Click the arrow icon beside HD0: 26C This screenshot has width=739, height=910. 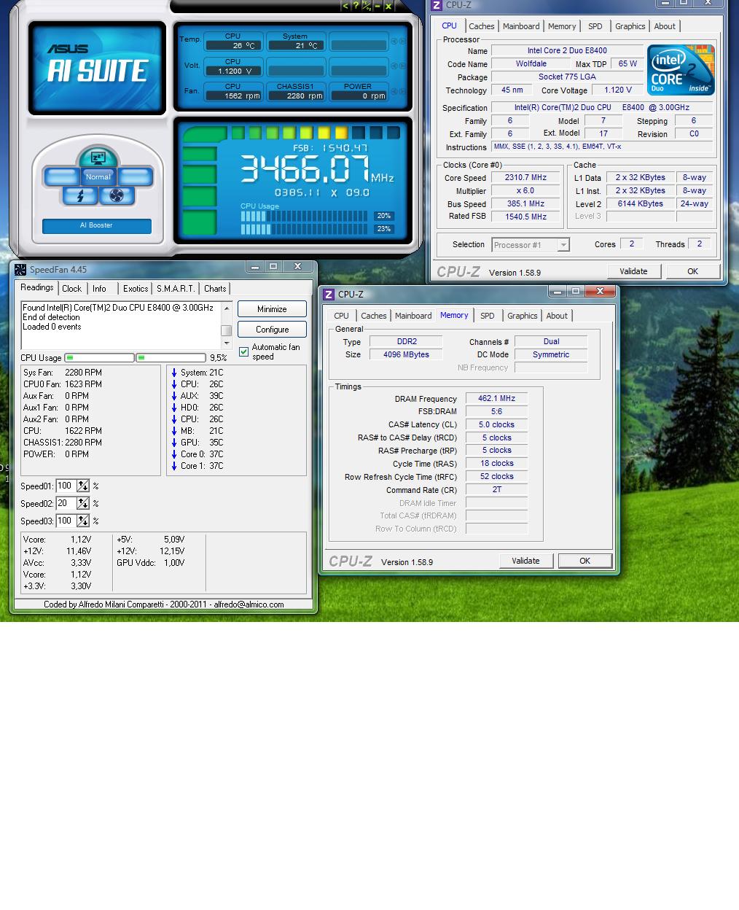[x=174, y=408]
